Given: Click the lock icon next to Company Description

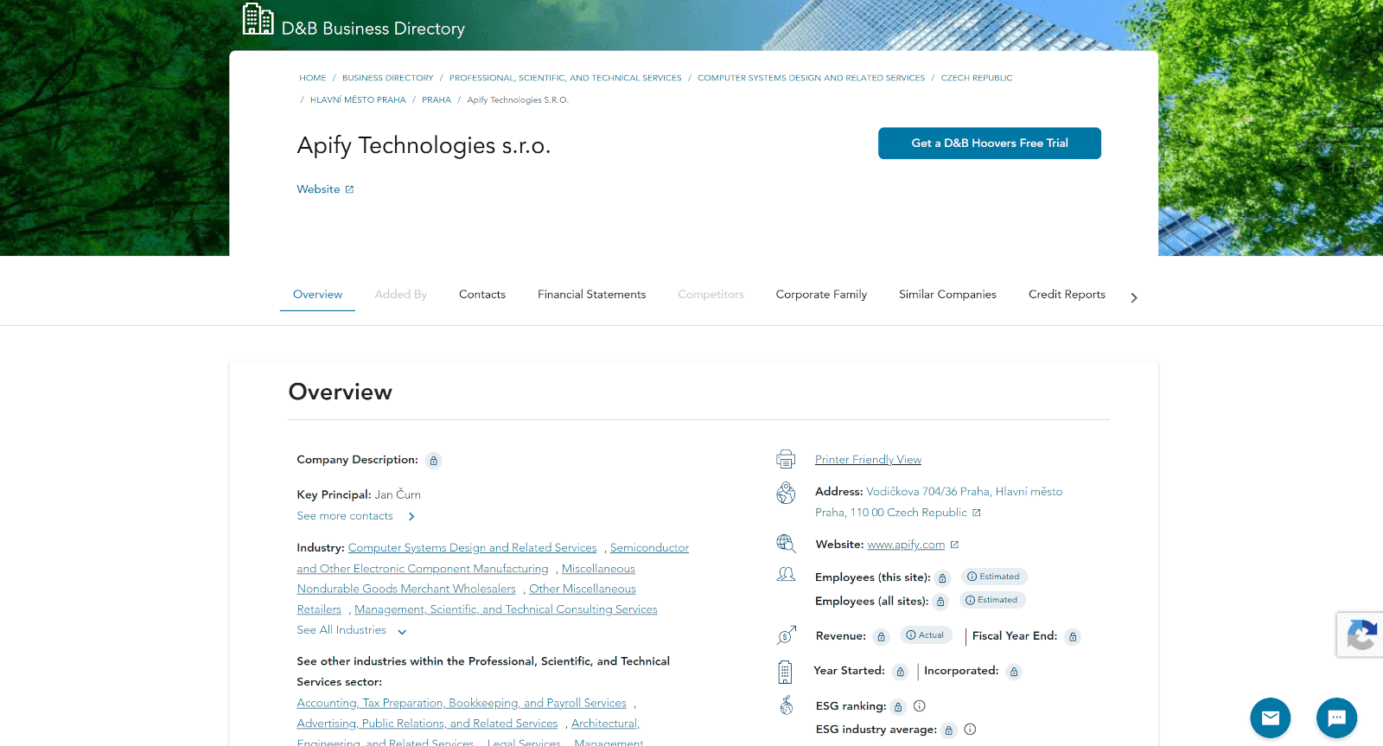Looking at the screenshot, I should [x=434, y=461].
